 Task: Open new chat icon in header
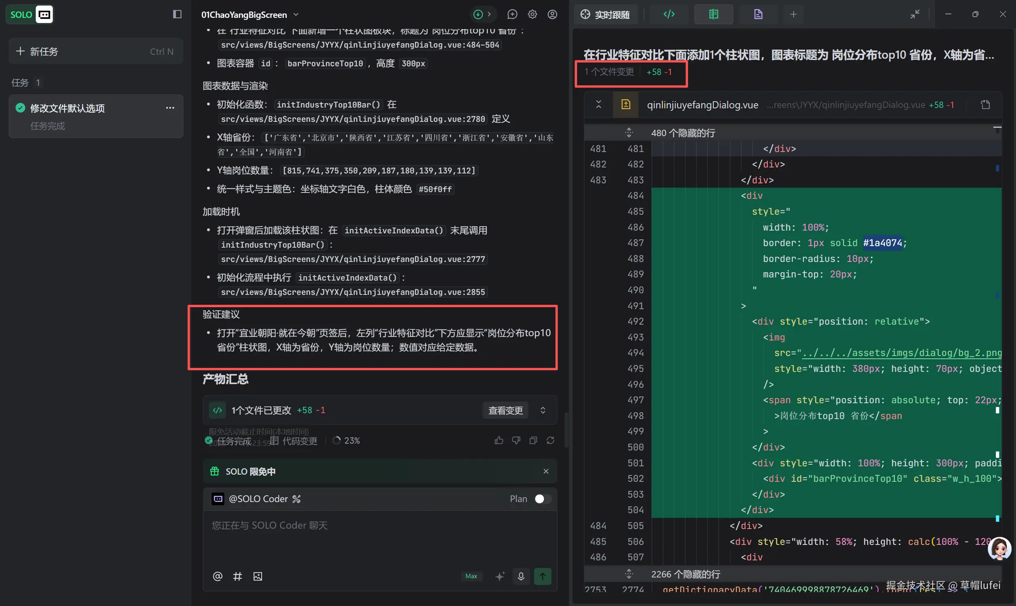coord(512,14)
